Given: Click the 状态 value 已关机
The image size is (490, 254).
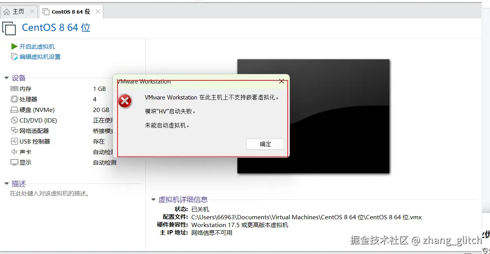Looking at the screenshot, I should (x=200, y=209).
